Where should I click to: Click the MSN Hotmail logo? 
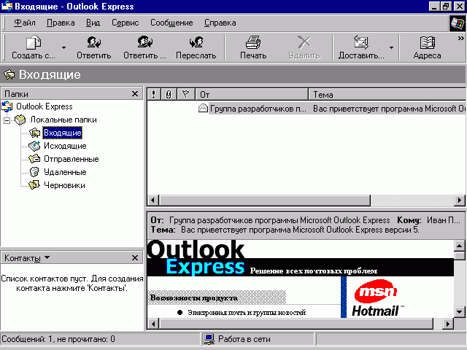click(x=377, y=298)
